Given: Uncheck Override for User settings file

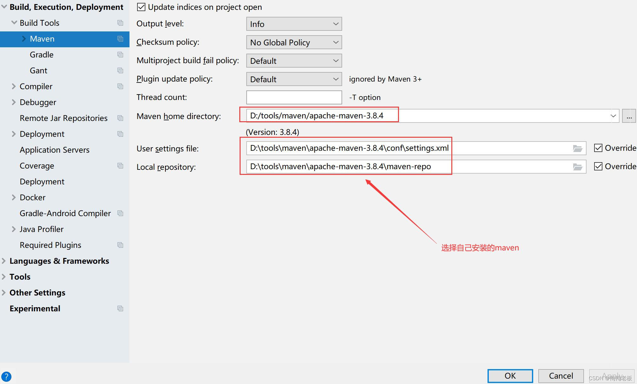Looking at the screenshot, I should click(x=598, y=148).
